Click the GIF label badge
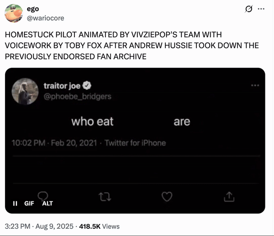 (30, 203)
